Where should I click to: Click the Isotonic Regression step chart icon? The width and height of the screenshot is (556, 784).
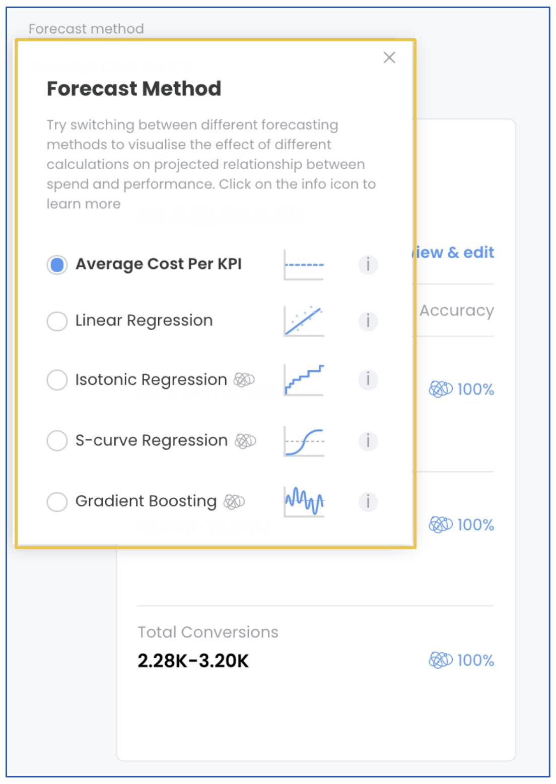[304, 380]
